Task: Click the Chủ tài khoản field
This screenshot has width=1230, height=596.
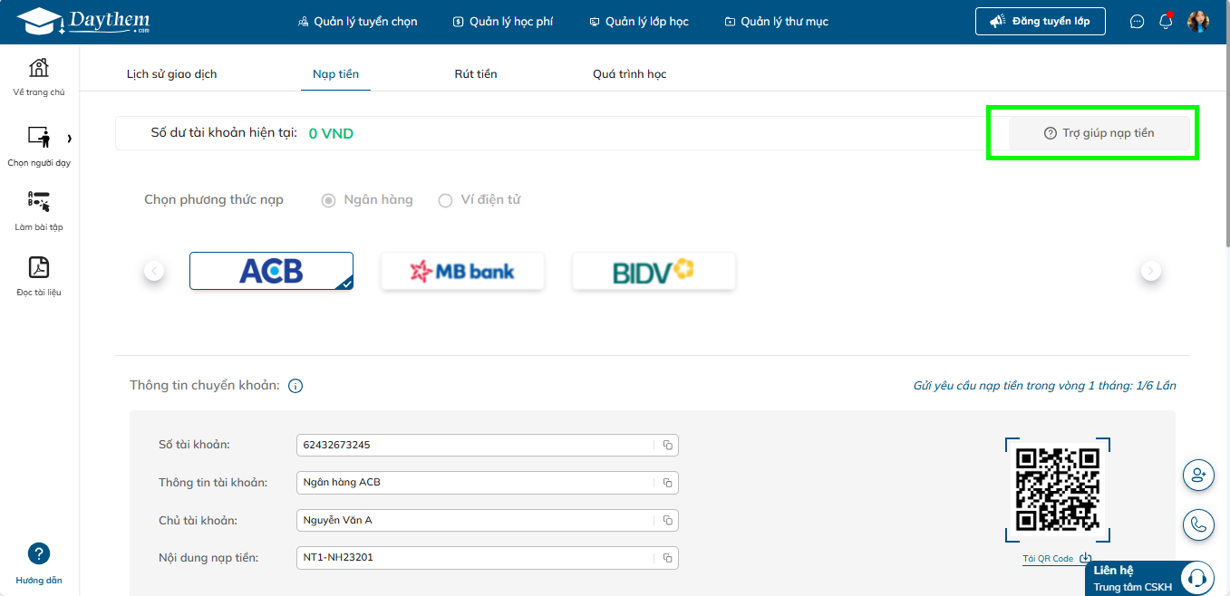Action: pyautogui.click(x=488, y=520)
